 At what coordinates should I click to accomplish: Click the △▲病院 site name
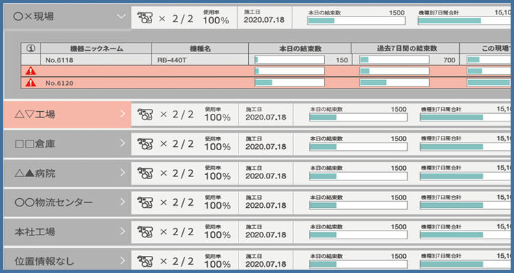(35, 173)
